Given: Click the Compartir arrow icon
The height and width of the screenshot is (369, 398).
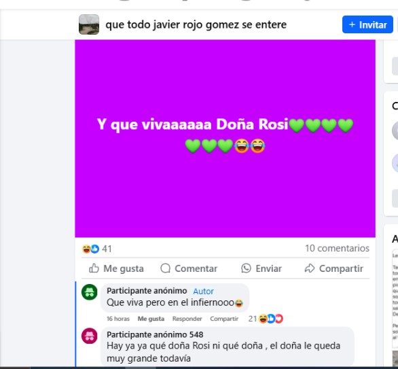Looking at the screenshot, I should pyautogui.click(x=310, y=268).
